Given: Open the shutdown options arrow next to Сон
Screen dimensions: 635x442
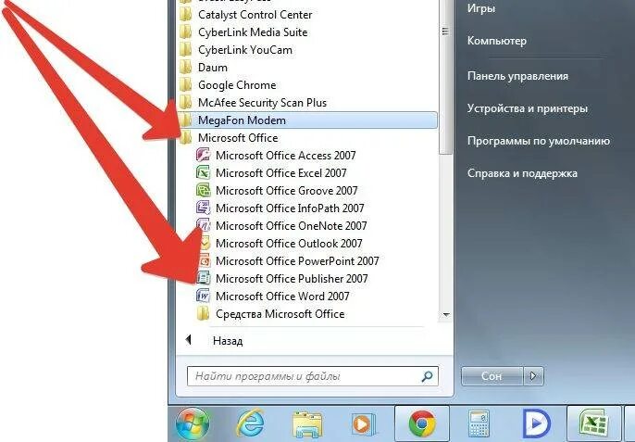Looking at the screenshot, I should [533, 376].
